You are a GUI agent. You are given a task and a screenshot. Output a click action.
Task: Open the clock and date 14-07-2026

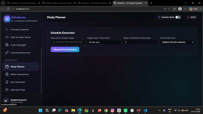tap(195, 110)
